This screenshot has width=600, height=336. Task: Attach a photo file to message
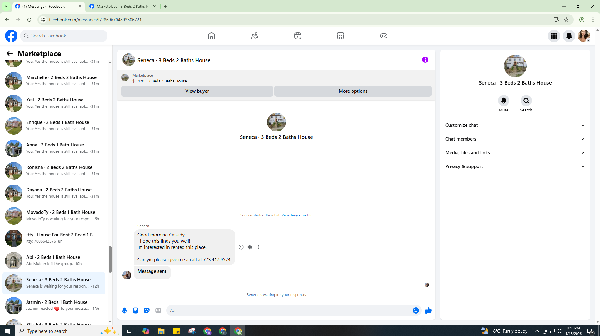136,310
